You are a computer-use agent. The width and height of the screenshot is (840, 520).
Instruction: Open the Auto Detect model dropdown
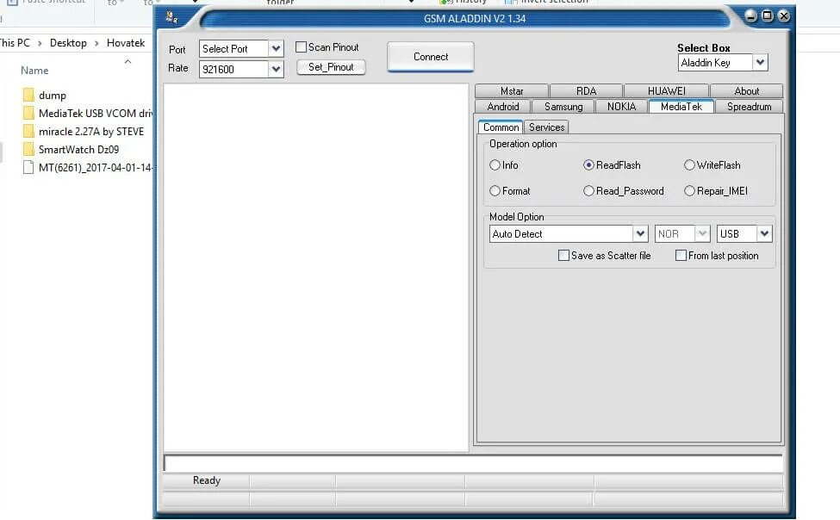[x=640, y=233]
